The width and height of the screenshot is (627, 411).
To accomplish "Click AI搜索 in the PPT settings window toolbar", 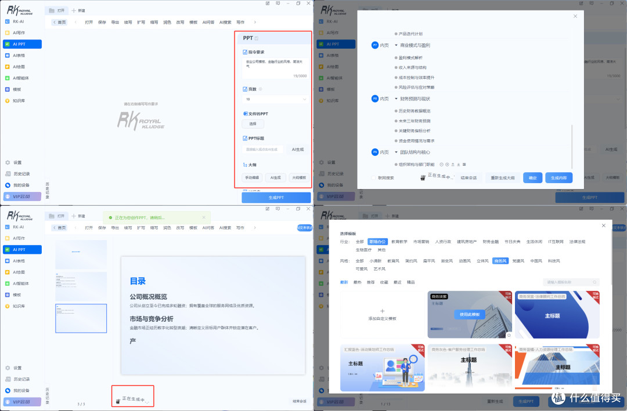I will click(x=225, y=23).
